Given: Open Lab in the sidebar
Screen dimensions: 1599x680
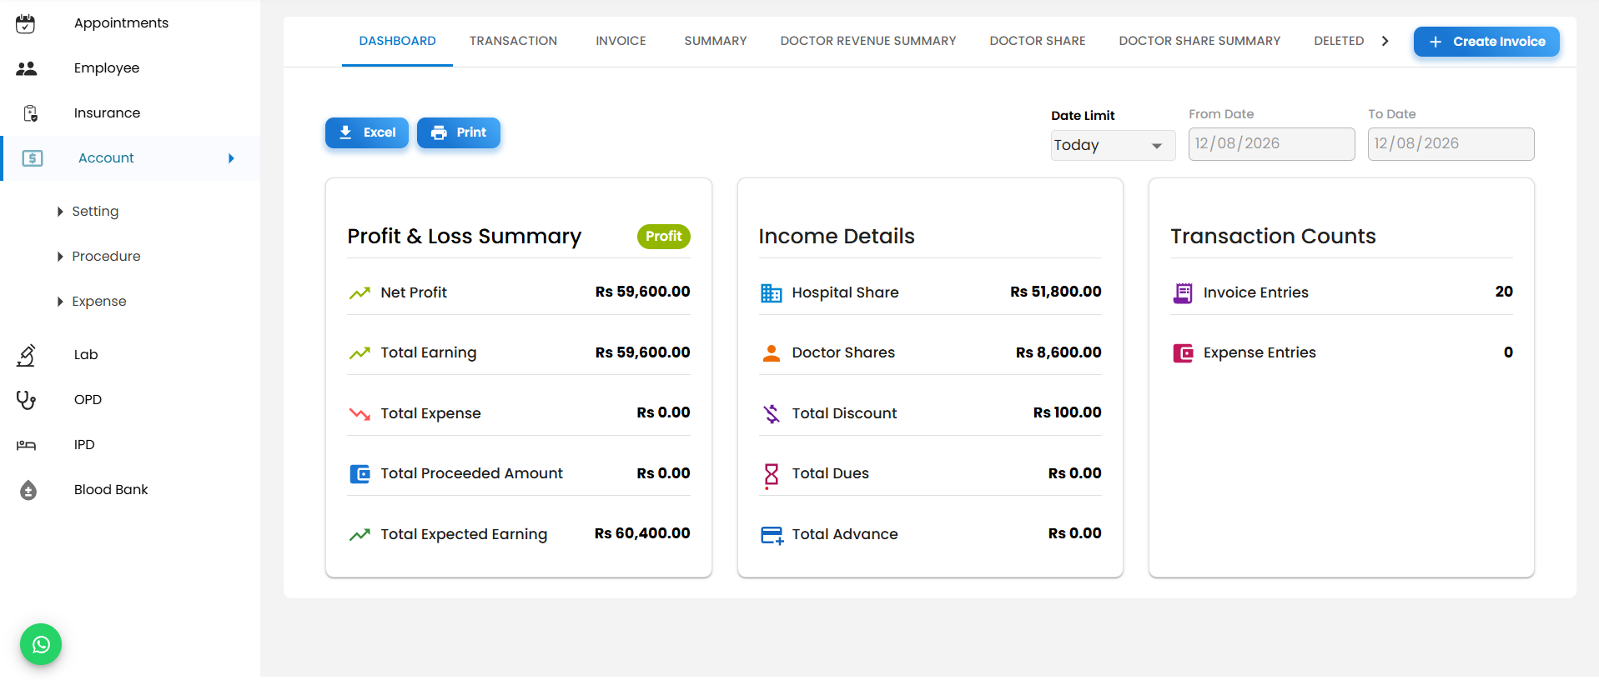Looking at the screenshot, I should point(86,355).
